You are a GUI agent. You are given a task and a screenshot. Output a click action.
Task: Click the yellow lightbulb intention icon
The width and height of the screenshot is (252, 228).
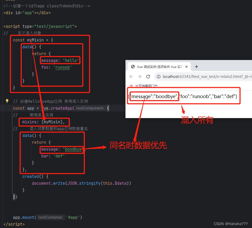7,101
